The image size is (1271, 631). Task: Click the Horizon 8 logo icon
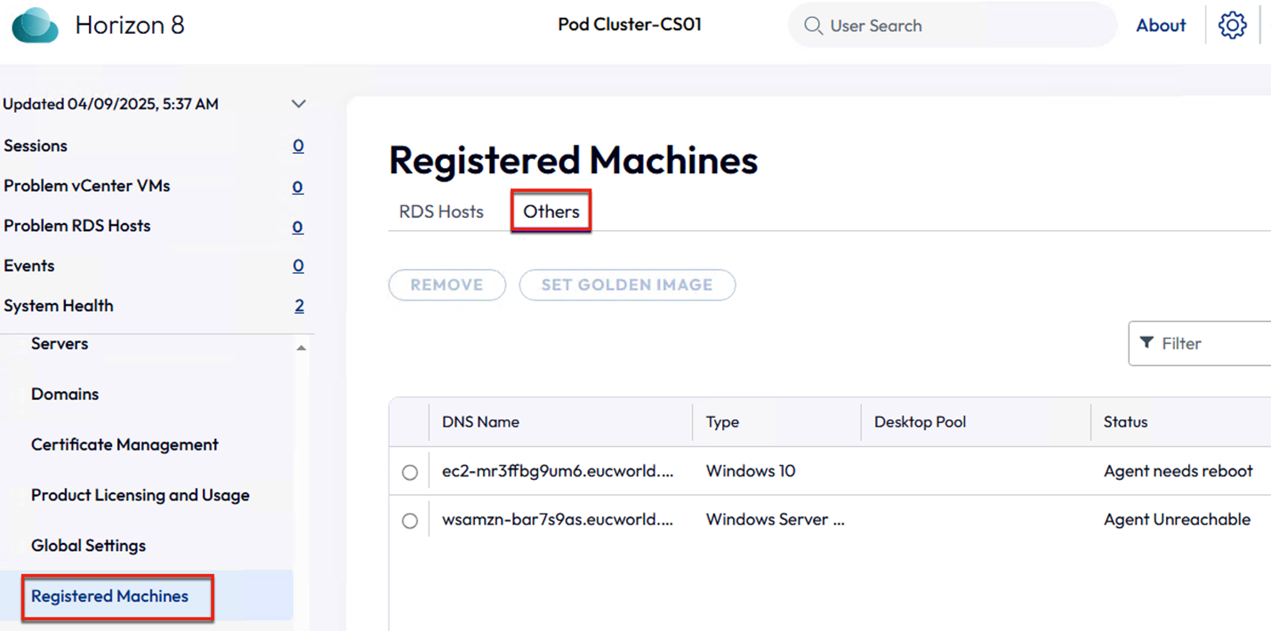(x=36, y=25)
